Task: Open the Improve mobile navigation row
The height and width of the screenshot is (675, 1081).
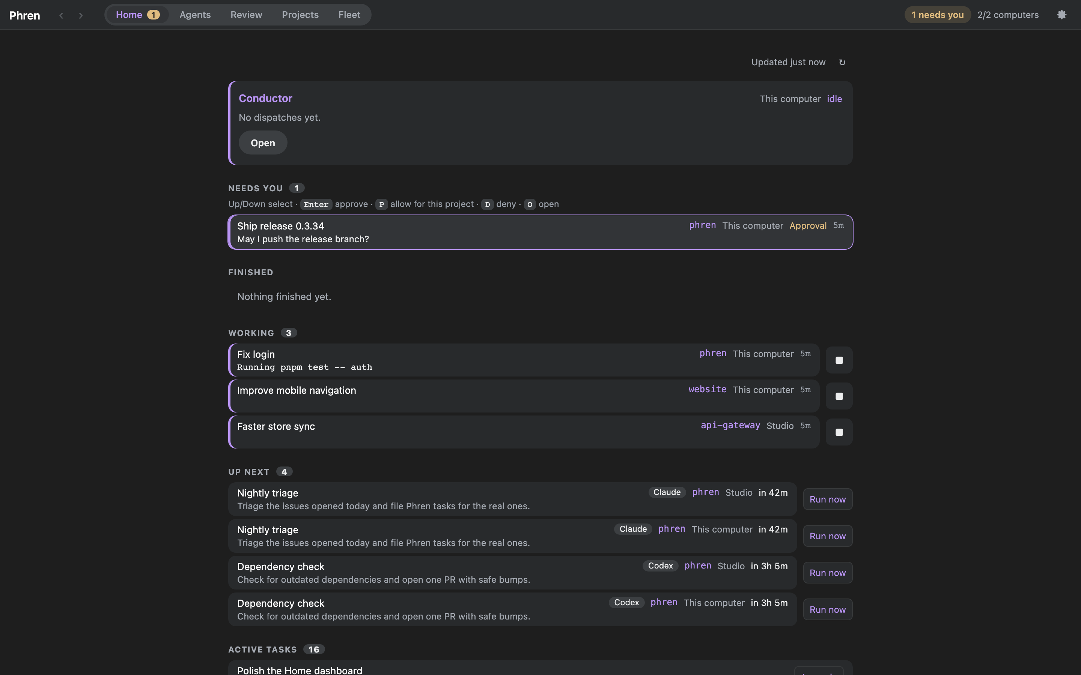Action: pos(524,396)
